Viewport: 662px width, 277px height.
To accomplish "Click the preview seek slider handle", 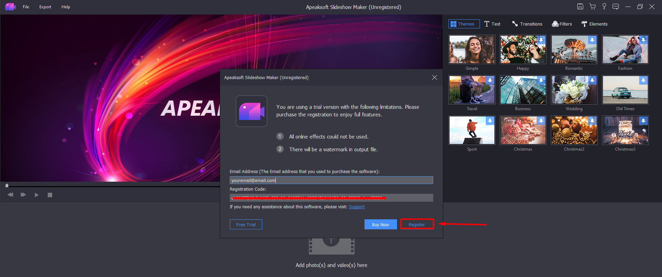I will [7, 185].
